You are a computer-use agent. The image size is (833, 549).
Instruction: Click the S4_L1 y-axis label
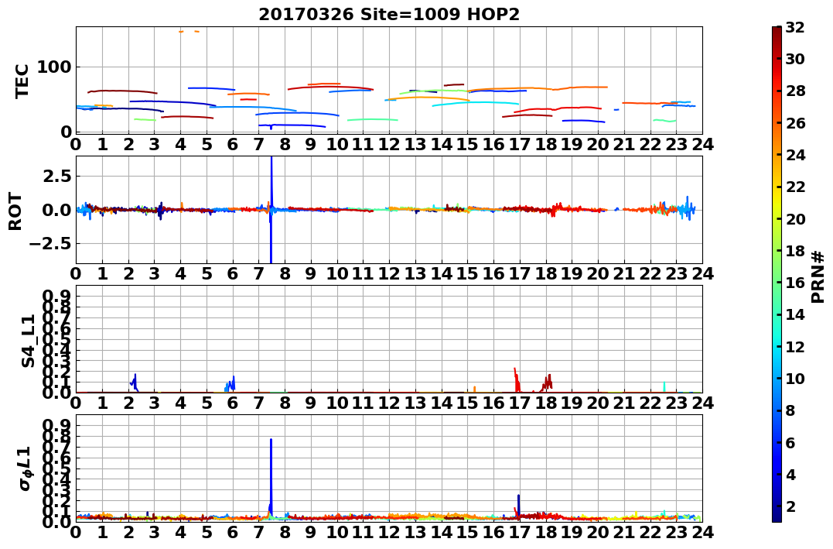point(28,341)
